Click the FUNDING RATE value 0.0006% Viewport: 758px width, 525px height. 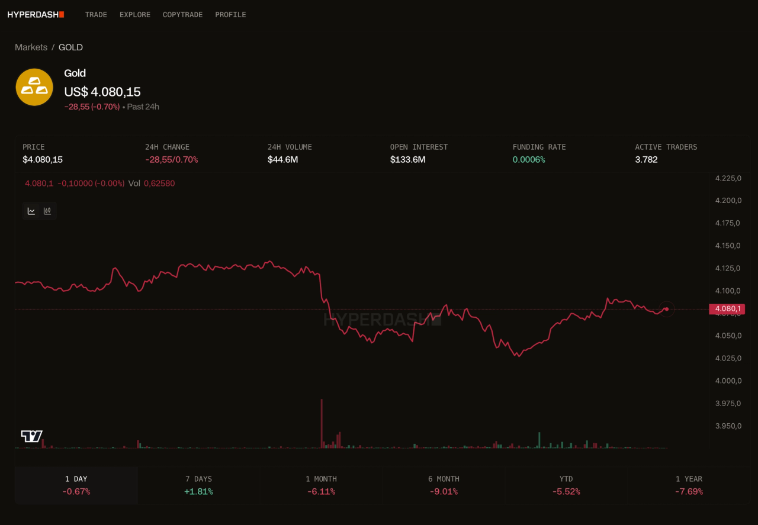(529, 160)
